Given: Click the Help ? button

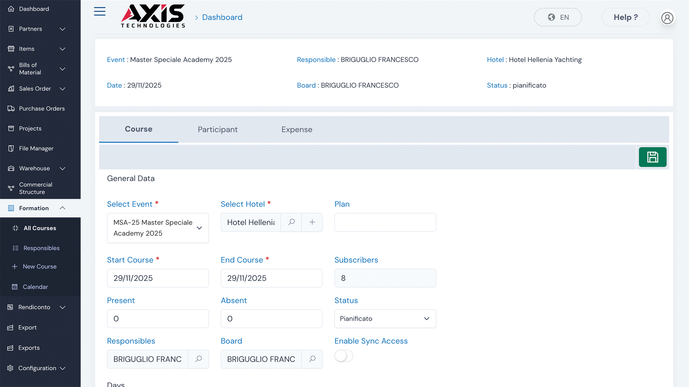Looking at the screenshot, I should (625, 17).
